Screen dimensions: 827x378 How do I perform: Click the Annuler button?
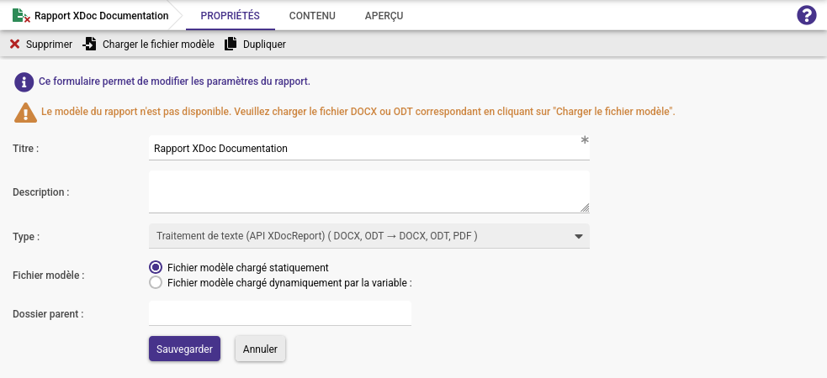pos(260,349)
